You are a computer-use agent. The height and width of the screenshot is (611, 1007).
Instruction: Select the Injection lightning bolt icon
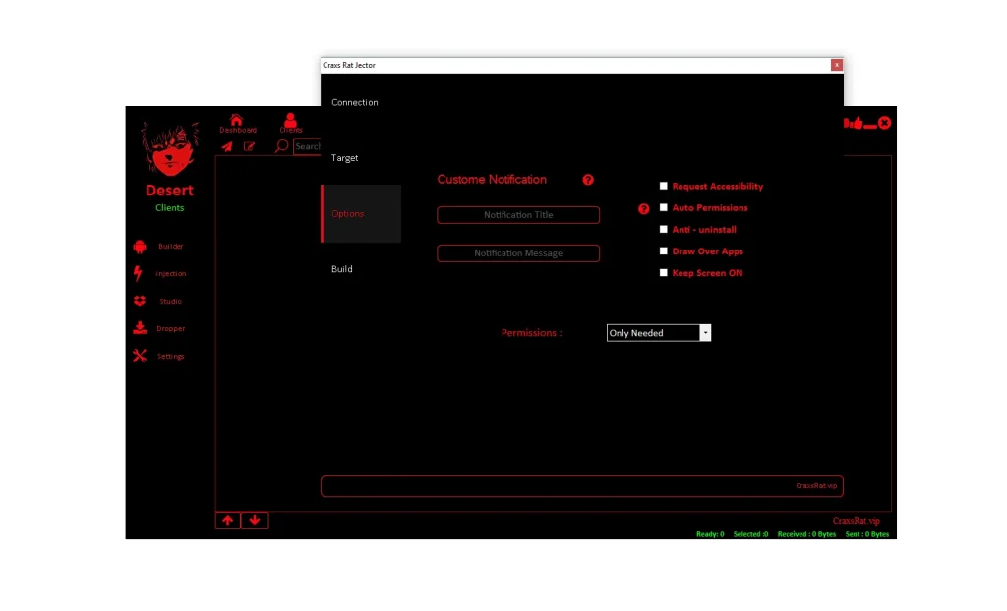(x=139, y=274)
